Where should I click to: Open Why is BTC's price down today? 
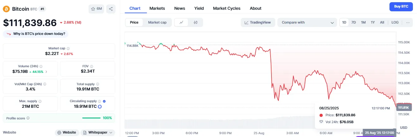[36, 34]
